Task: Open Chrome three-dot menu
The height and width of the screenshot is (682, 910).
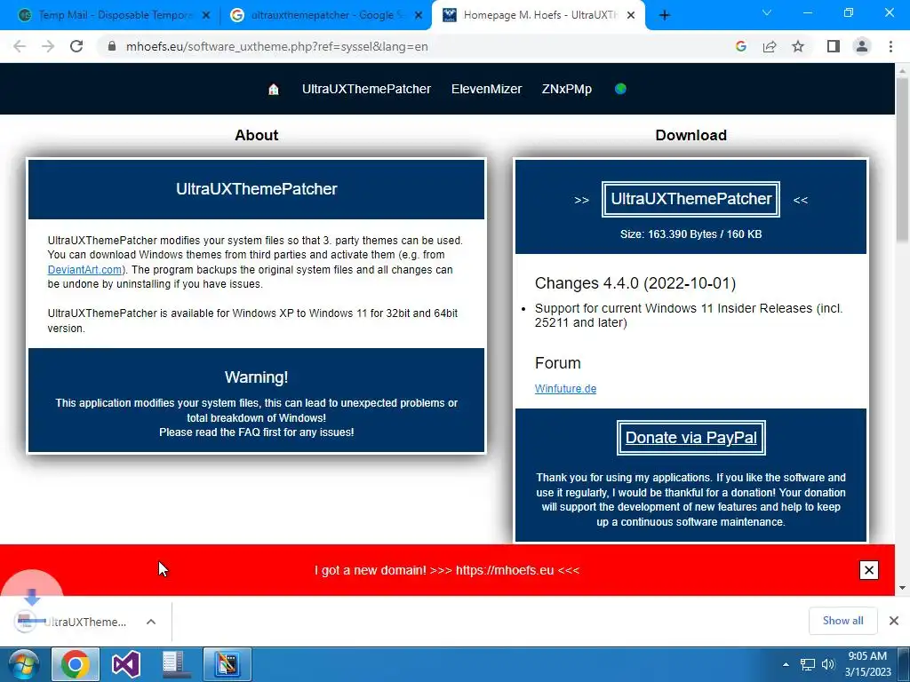Action: (890, 46)
